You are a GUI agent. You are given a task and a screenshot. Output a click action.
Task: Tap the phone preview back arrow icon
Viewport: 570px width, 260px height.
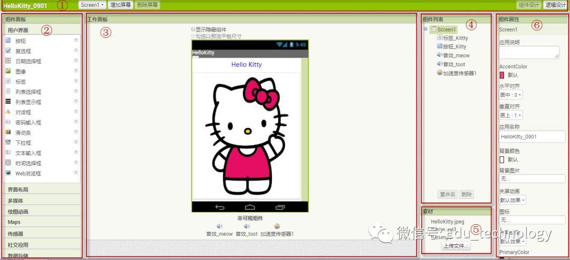(220, 207)
